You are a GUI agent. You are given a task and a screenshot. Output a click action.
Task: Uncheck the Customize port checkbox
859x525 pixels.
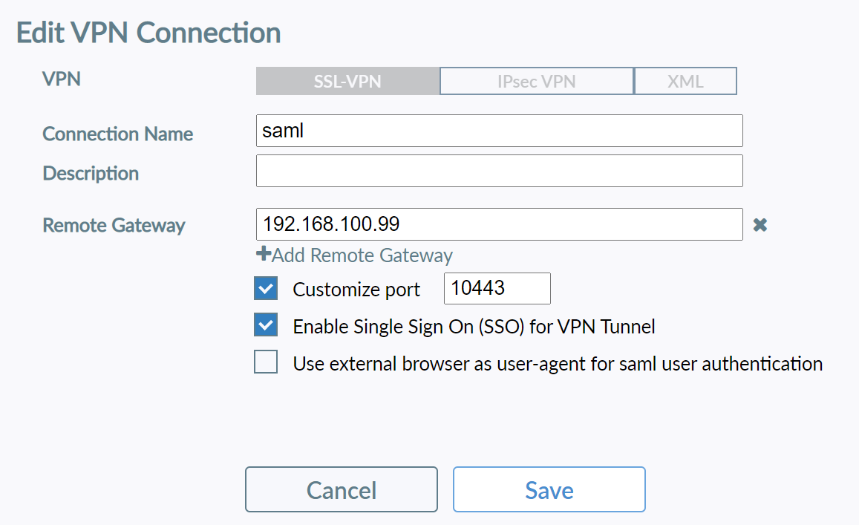pyautogui.click(x=266, y=288)
